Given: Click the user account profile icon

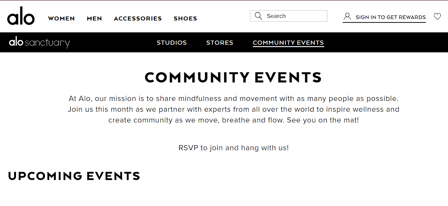Looking at the screenshot, I should click(x=347, y=16).
